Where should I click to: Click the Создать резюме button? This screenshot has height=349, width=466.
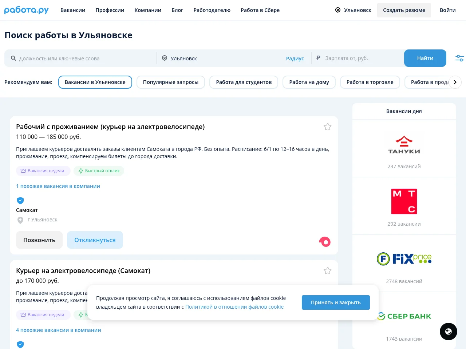tap(404, 10)
